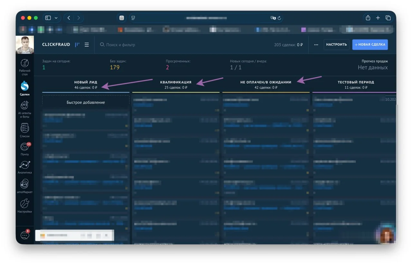Click the page settings icon left of address bar
412x265 pixels.
coord(133,18)
